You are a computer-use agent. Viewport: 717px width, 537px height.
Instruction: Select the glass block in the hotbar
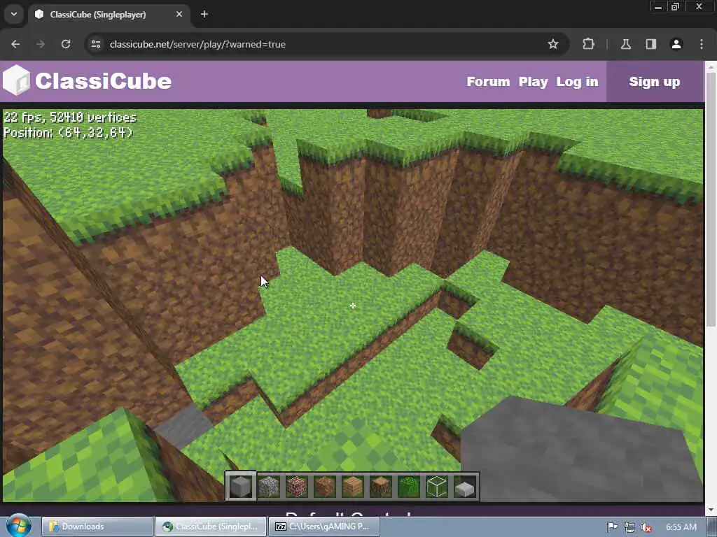(x=437, y=487)
